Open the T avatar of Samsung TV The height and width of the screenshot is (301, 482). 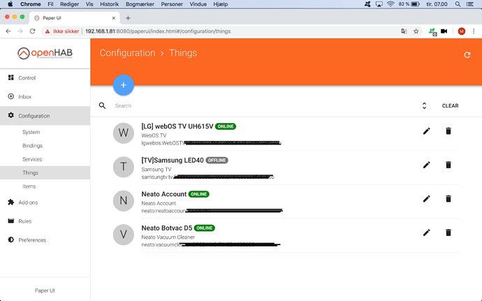click(x=123, y=167)
